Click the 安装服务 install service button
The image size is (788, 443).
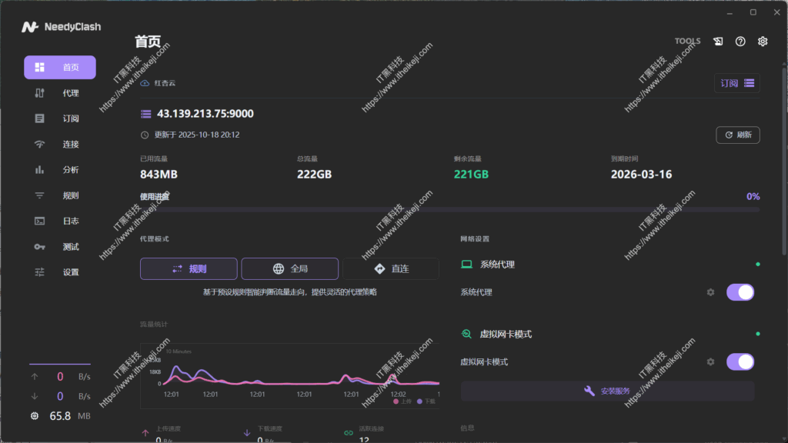tap(607, 391)
